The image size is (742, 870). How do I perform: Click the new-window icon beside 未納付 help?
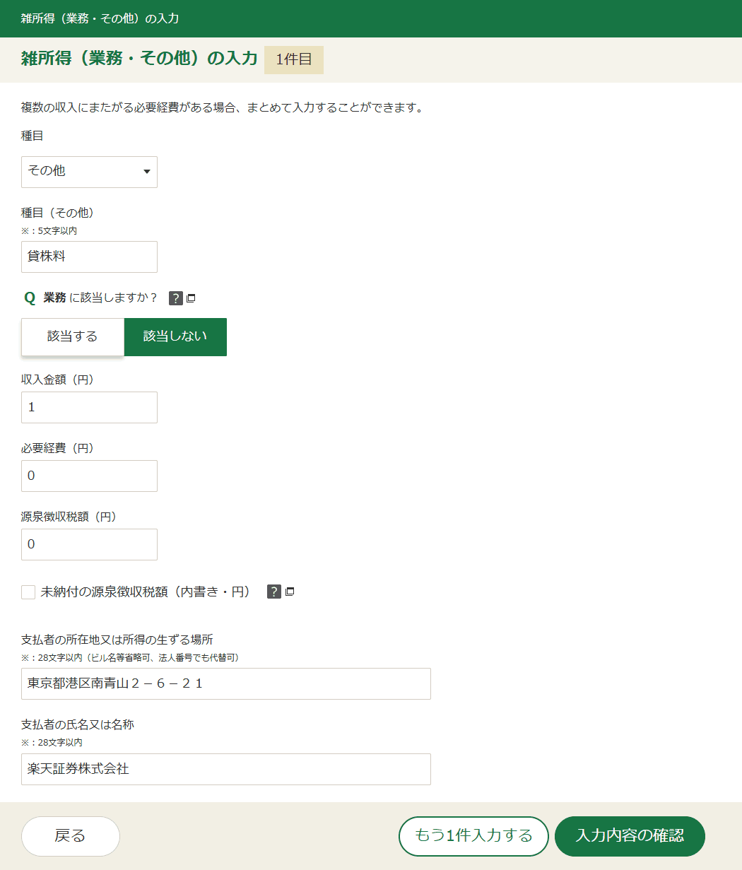(290, 592)
